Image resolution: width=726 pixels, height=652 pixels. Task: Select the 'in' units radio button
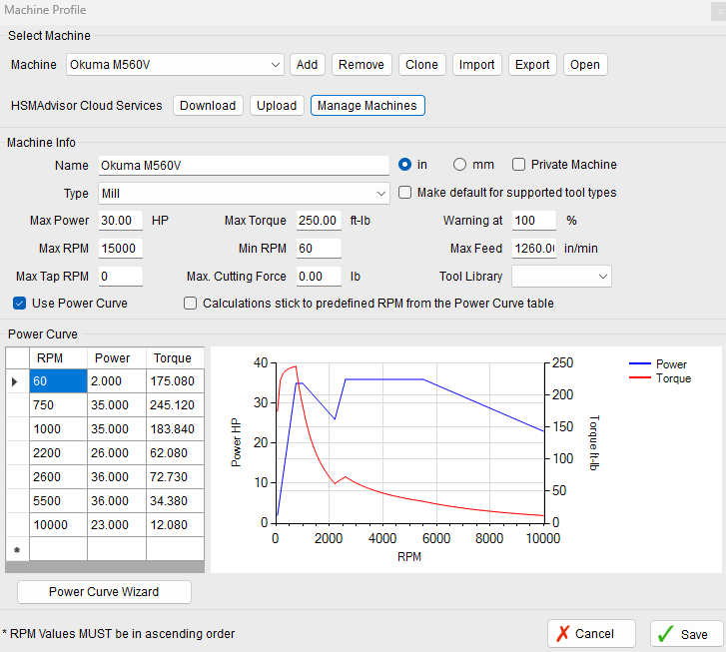click(404, 165)
